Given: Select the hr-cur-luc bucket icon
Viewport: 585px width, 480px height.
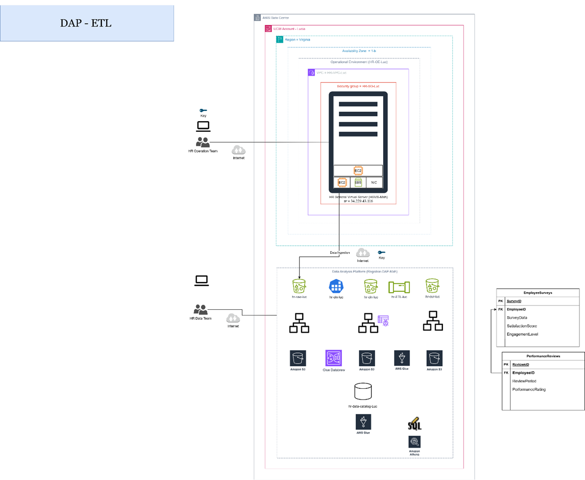Looking at the screenshot, I should tap(433, 286).
